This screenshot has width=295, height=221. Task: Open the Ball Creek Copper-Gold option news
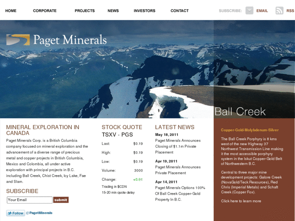180,193
